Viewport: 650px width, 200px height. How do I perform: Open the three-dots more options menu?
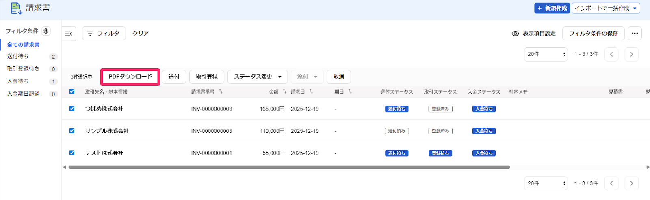[x=635, y=34]
